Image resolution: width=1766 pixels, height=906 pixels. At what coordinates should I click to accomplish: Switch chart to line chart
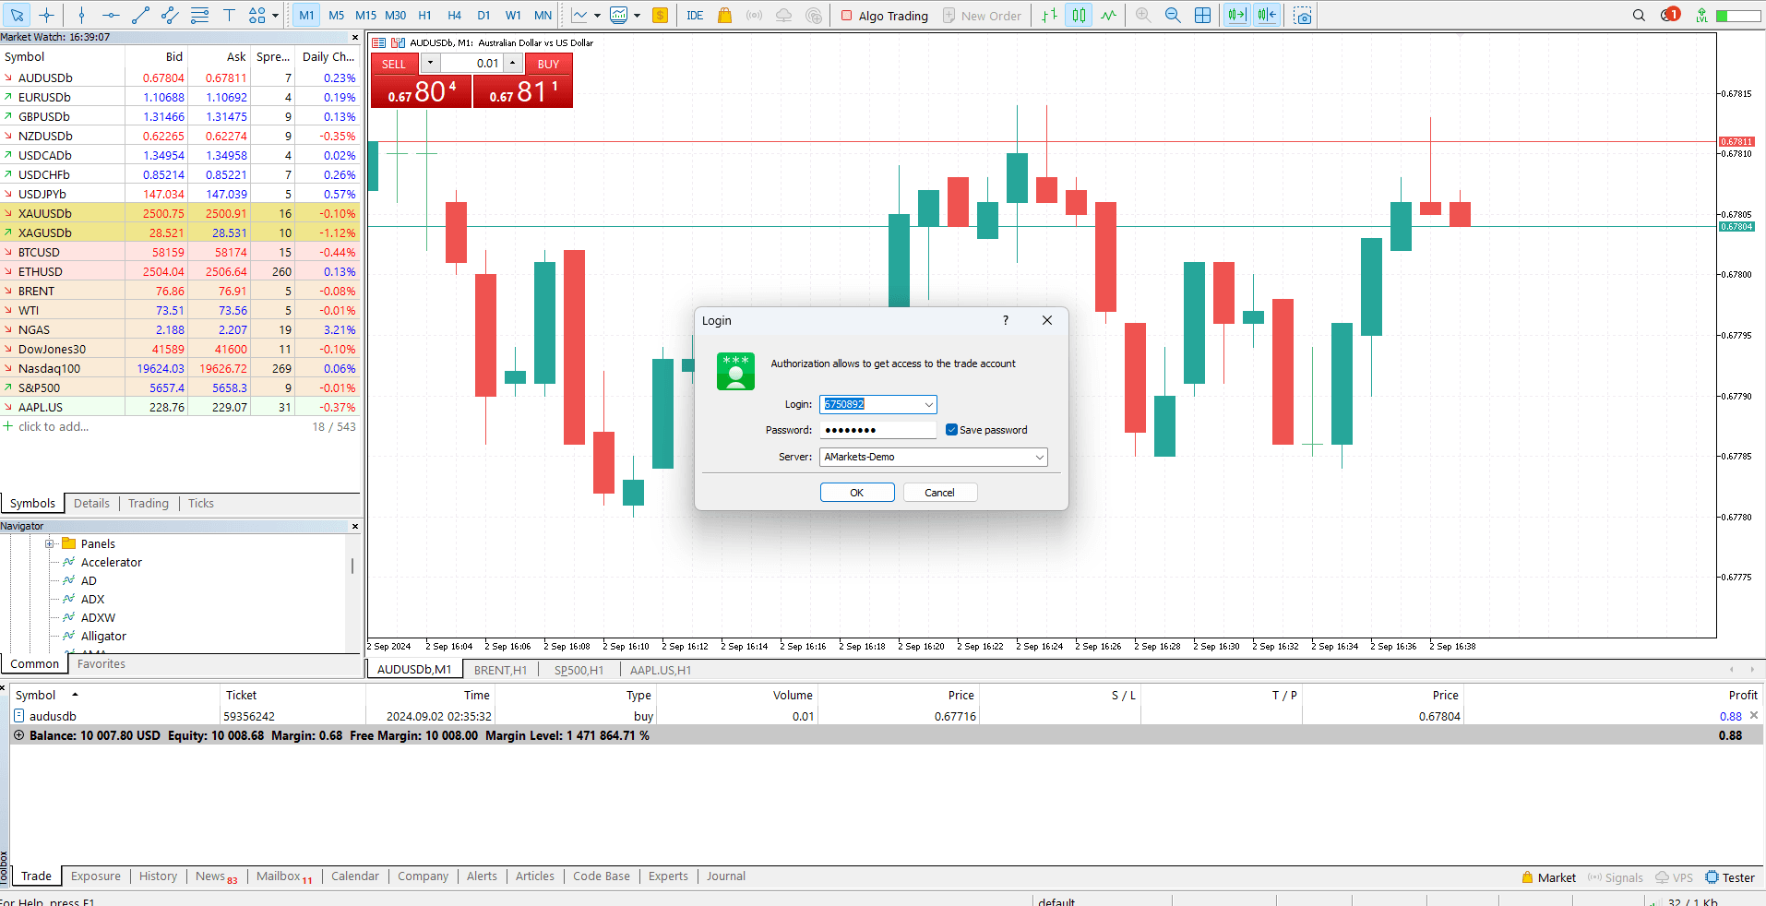click(x=1108, y=15)
